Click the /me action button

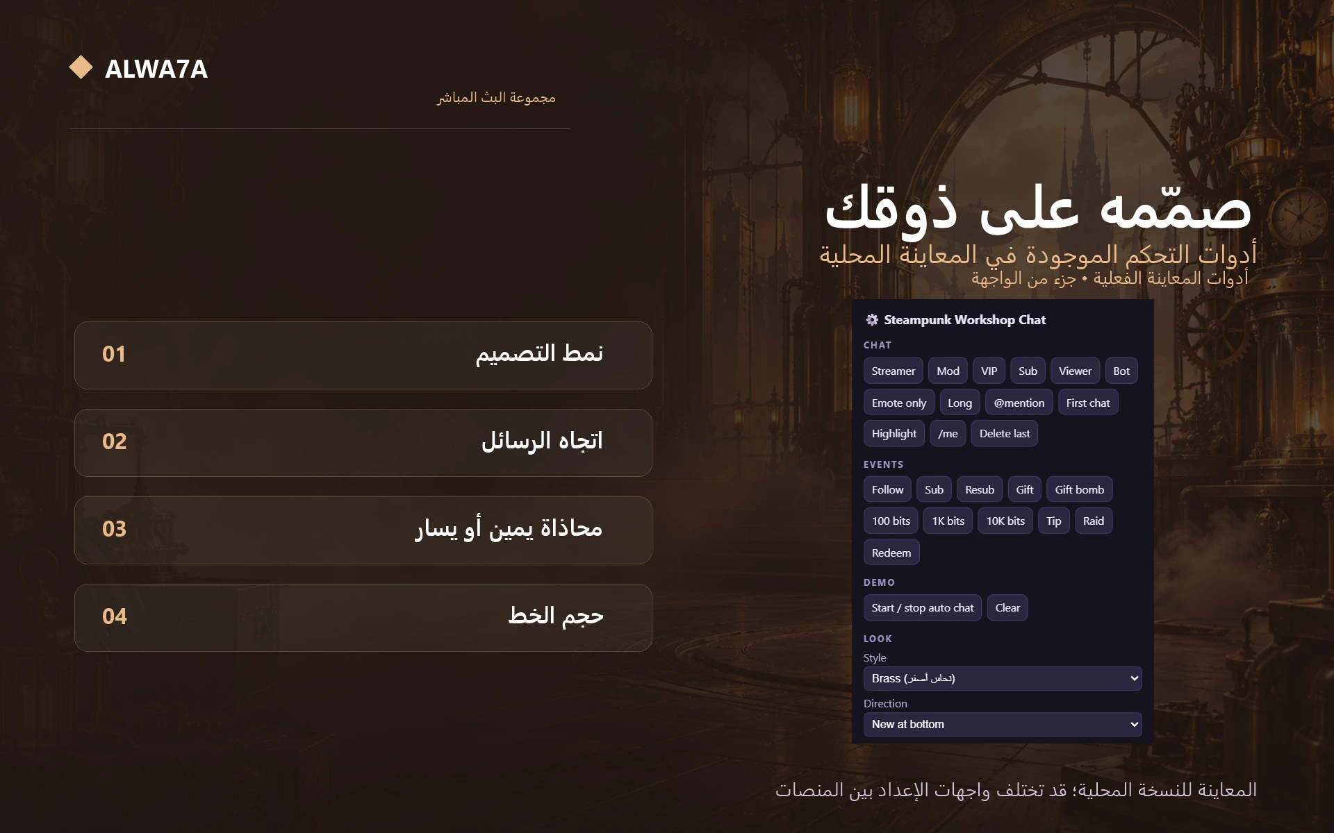tap(948, 434)
